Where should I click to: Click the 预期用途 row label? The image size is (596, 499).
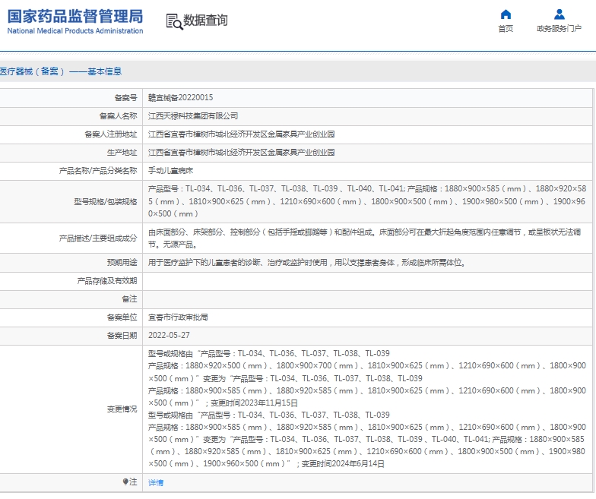point(122,263)
